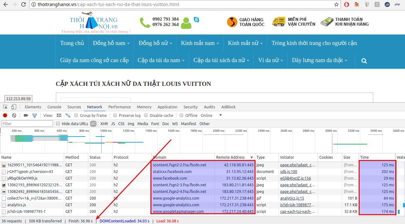Stop recording network log
The height and width of the screenshot is (224, 405).
(5, 115)
